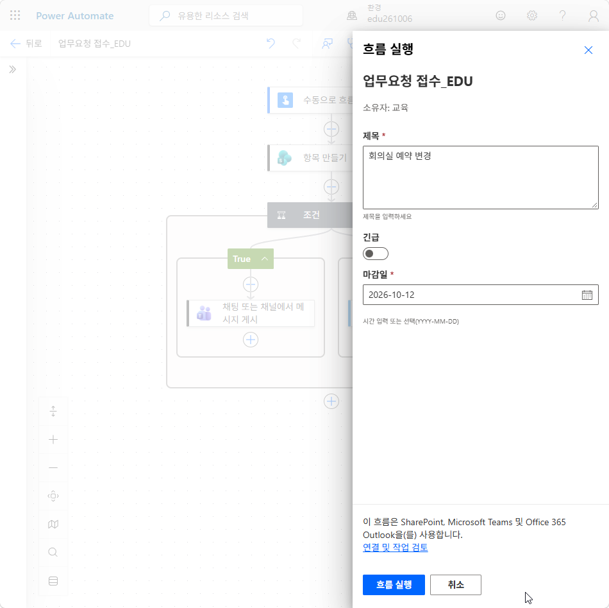Click the True branch label
Image resolution: width=609 pixels, height=608 pixels.
[x=242, y=259]
